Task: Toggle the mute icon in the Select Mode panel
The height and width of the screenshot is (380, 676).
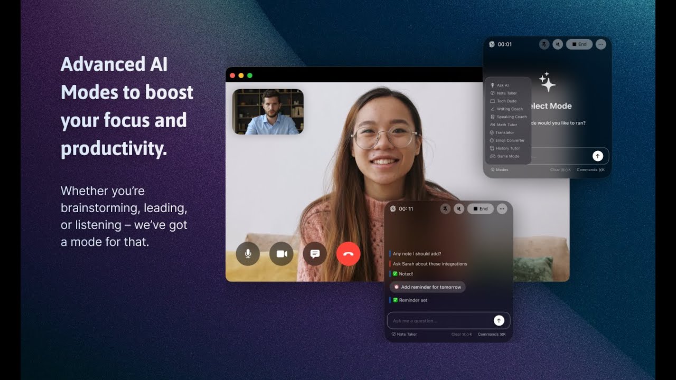Action: pos(558,44)
